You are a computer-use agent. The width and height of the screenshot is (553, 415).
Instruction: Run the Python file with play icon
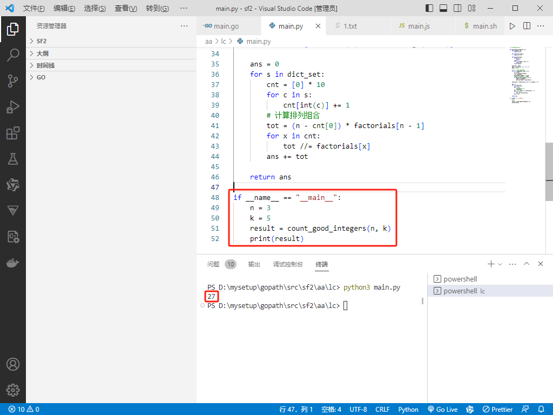pyautogui.click(x=512, y=26)
